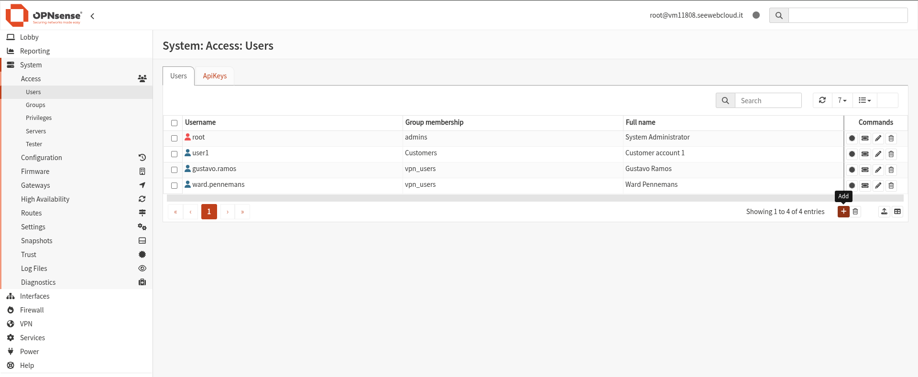Expand the Interfaces menu section

(x=76, y=296)
